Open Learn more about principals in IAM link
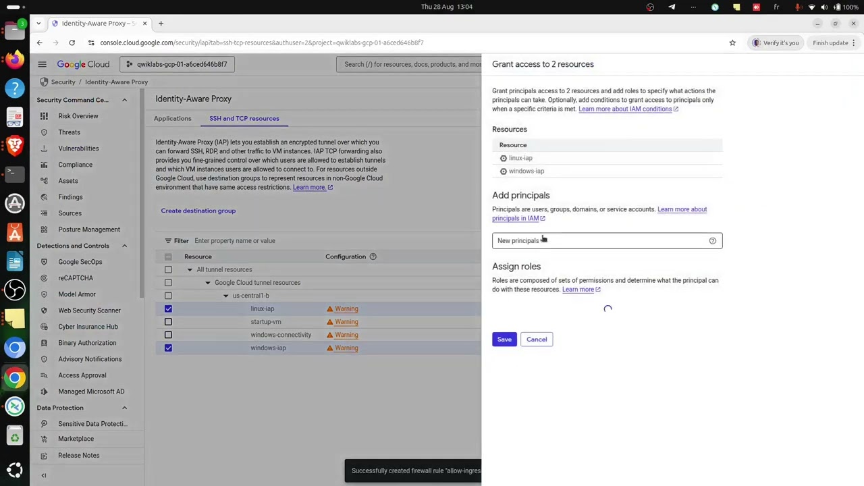The height and width of the screenshot is (486, 864). point(599,213)
